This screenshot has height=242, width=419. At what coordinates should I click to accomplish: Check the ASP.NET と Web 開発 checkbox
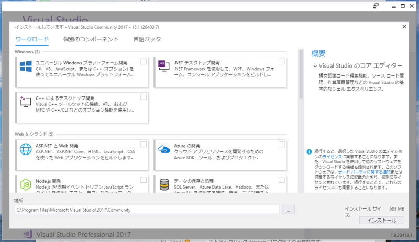pos(144,145)
